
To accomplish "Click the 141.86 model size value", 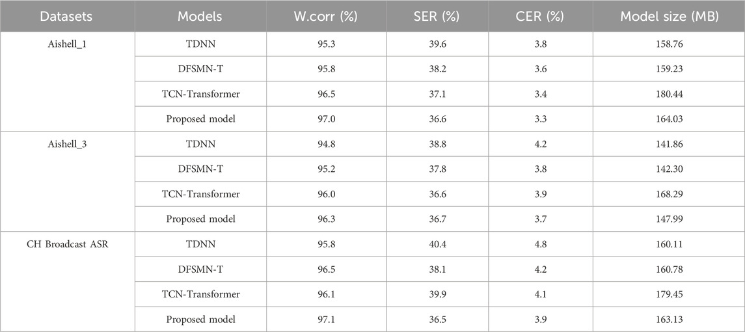I will 669,144.
